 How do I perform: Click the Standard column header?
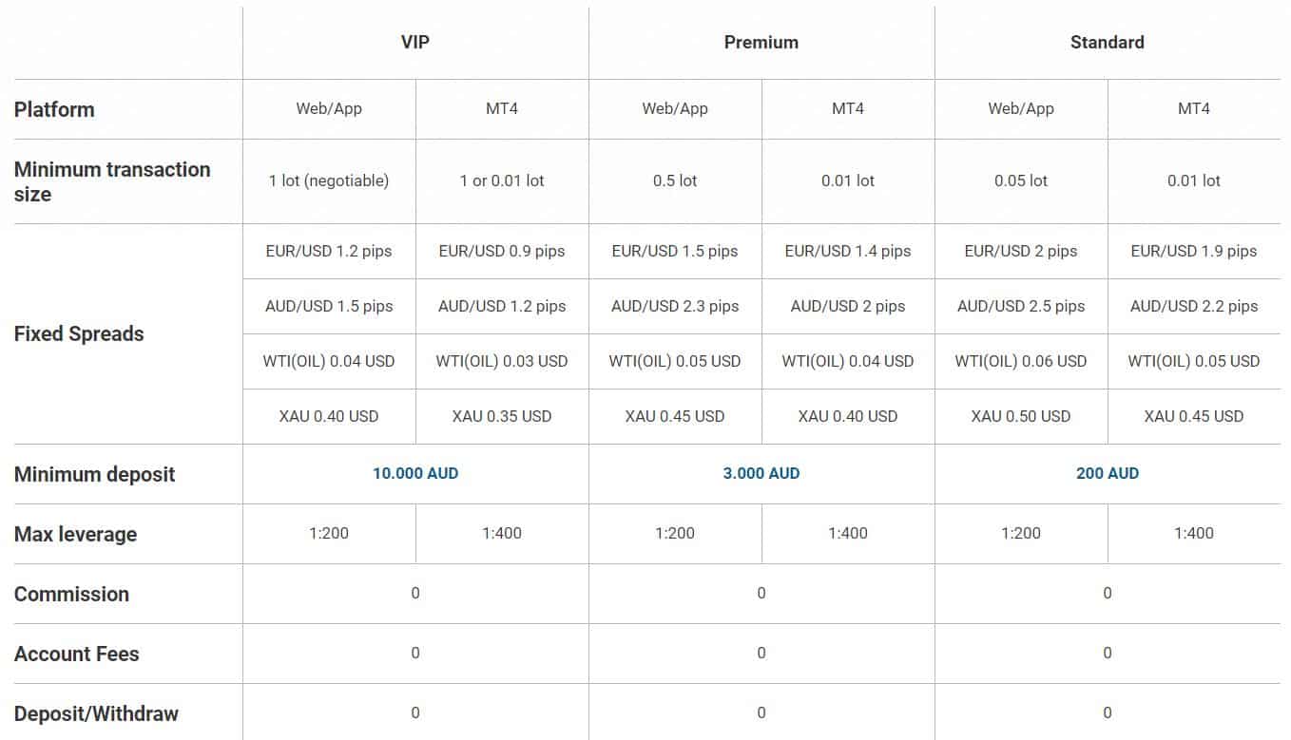coord(1108,43)
